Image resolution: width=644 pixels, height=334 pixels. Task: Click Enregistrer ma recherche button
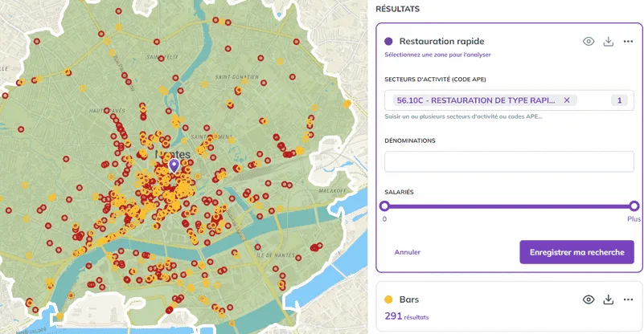coord(576,252)
